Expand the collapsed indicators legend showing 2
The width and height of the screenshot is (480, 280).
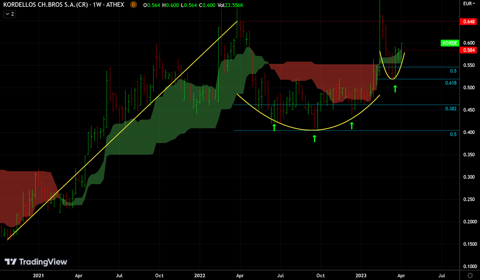tap(10, 14)
